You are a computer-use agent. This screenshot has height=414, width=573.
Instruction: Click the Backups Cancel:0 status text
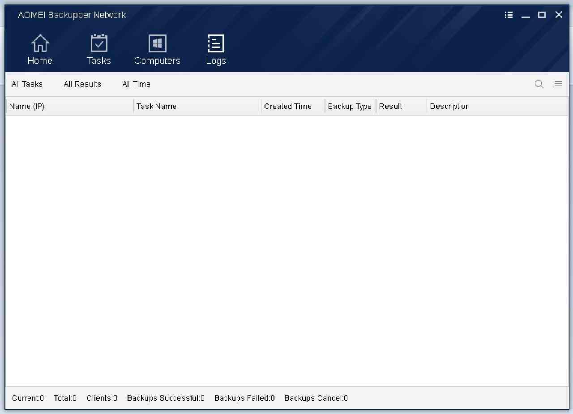(316, 398)
